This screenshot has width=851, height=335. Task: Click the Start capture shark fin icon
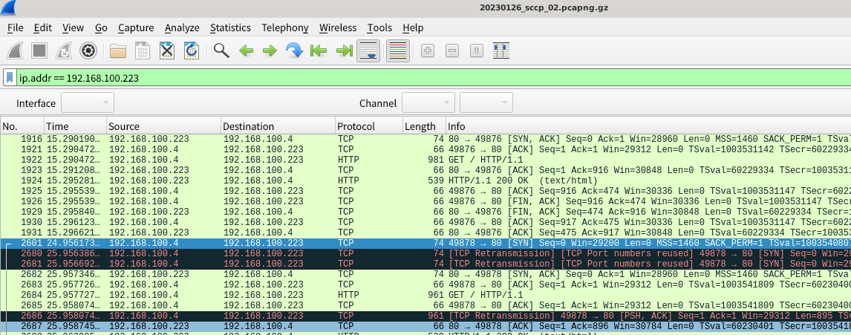[17, 51]
